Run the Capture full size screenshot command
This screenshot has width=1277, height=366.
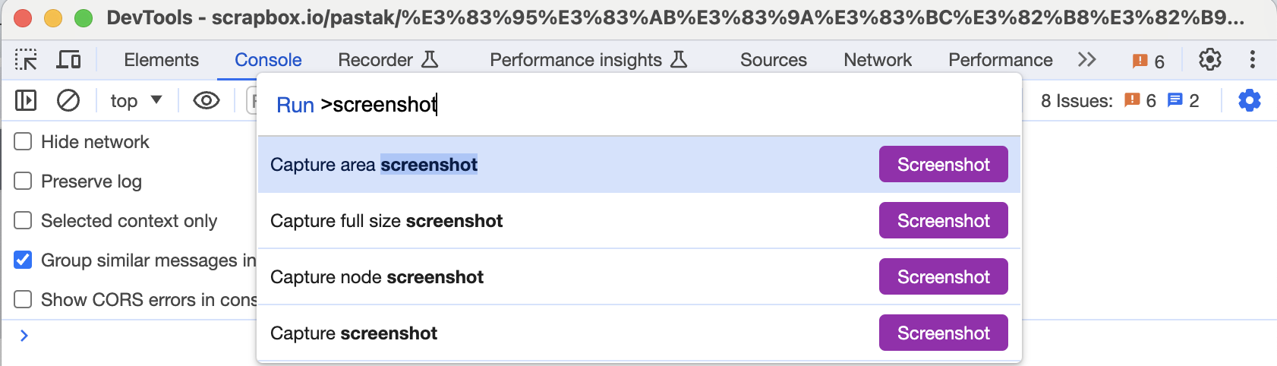[386, 221]
